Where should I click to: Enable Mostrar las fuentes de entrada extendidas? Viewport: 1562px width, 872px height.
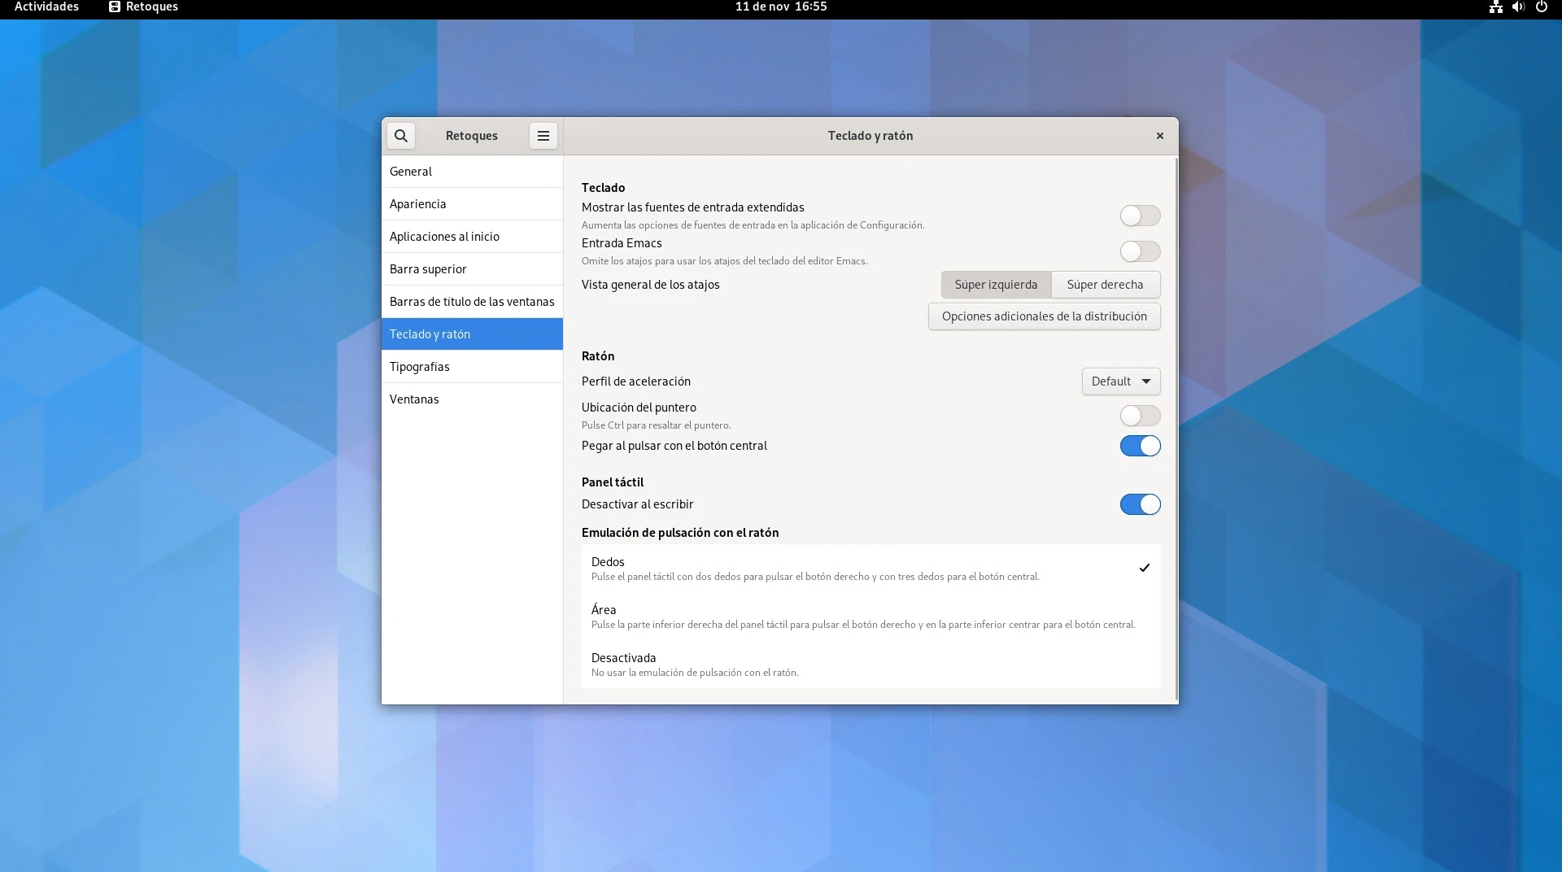pyautogui.click(x=1140, y=216)
